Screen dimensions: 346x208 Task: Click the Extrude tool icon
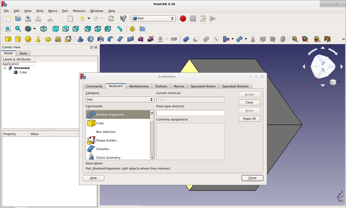point(80,39)
